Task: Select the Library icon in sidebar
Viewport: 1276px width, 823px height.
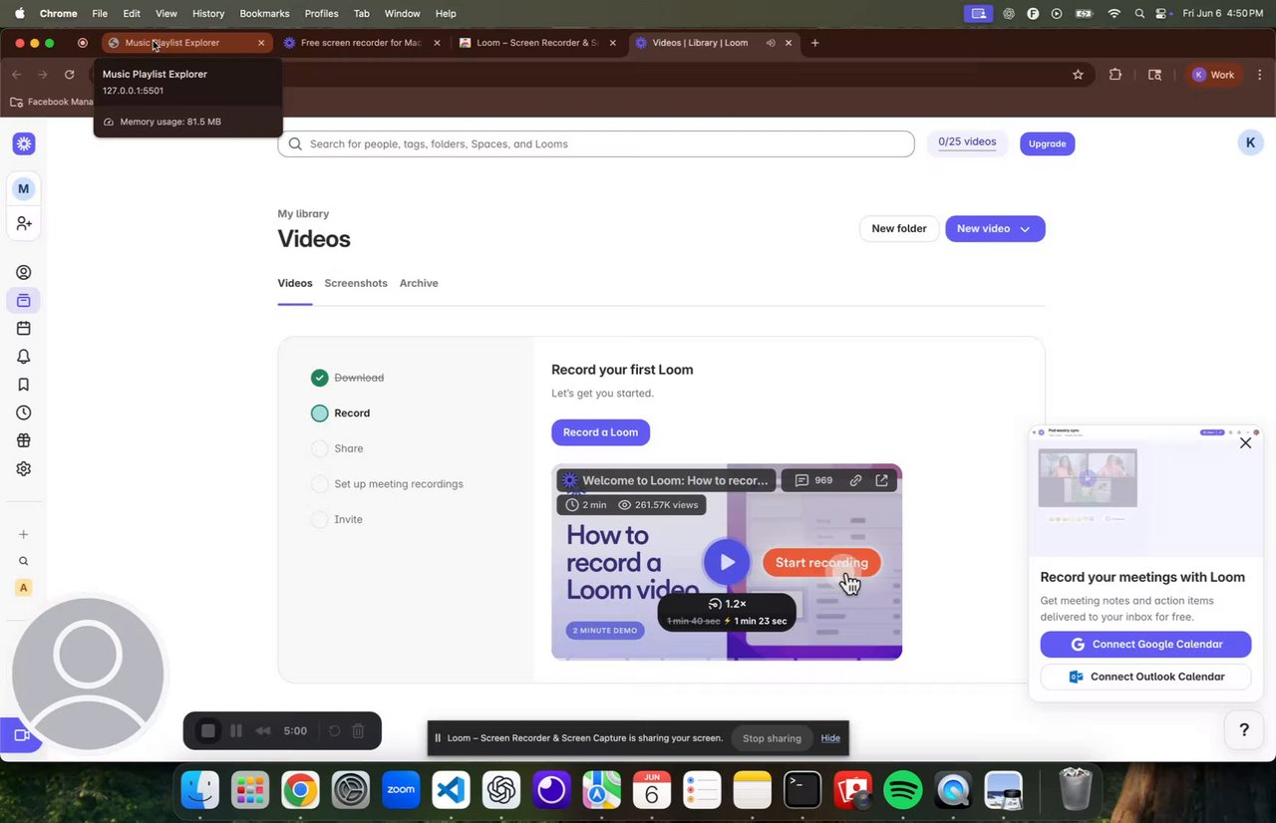Action: pyautogui.click(x=24, y=300)
